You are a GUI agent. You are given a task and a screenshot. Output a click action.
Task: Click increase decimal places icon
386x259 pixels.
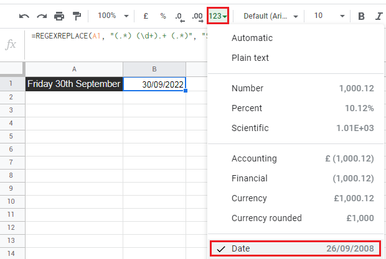(x=197, y=17)
